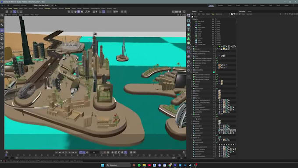Open Steam from the taskbar
298x168 pixels.
(190, 165)
